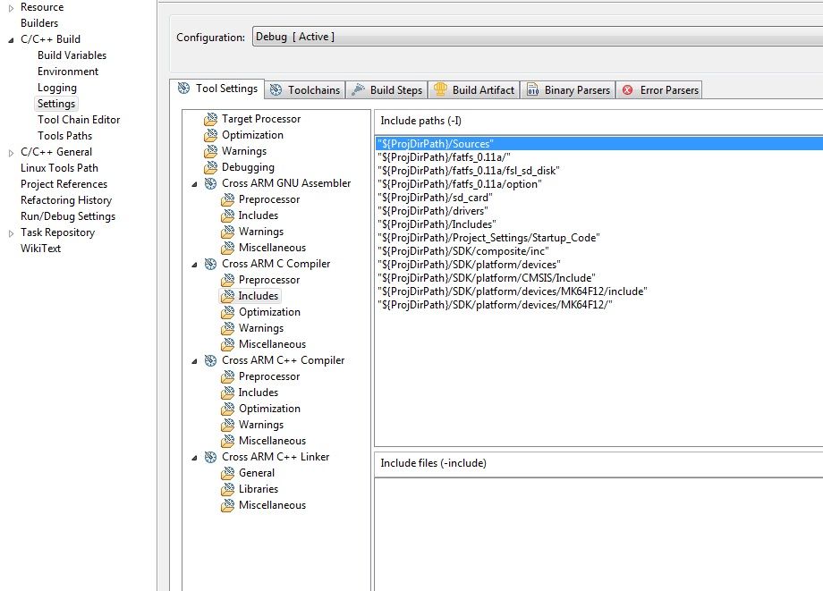Click the Target Processor folder icon
Image resolution: width=823 pixels, height=591 pixels.
click(210, 119)
